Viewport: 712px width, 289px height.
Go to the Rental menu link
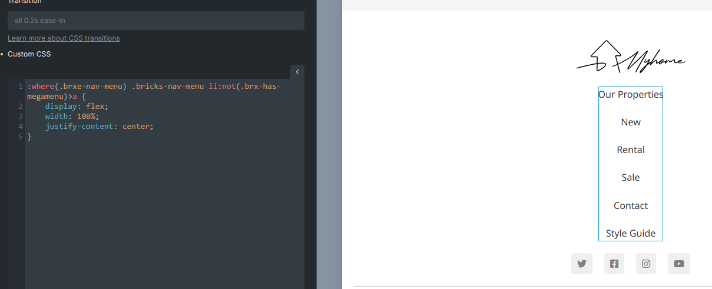630,150
